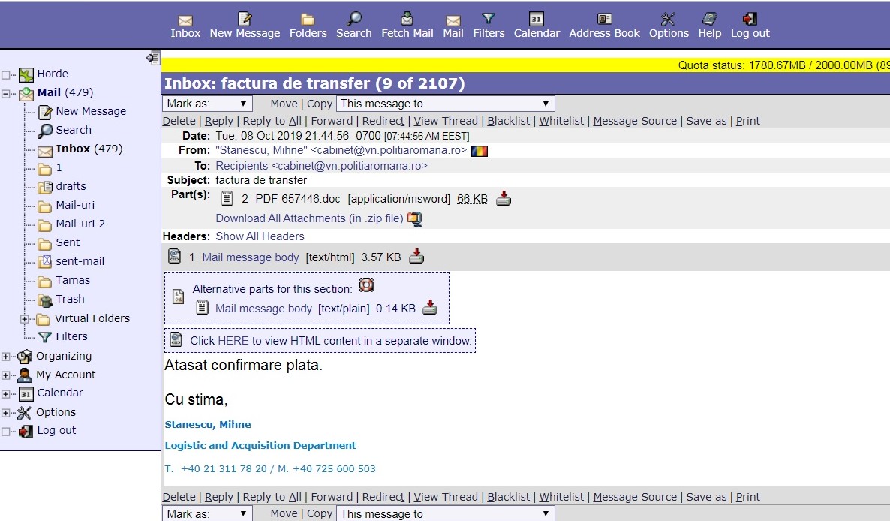Download the text/html mail message body
The height and width of the screenshot is (521, 890).
pos(416,257)
